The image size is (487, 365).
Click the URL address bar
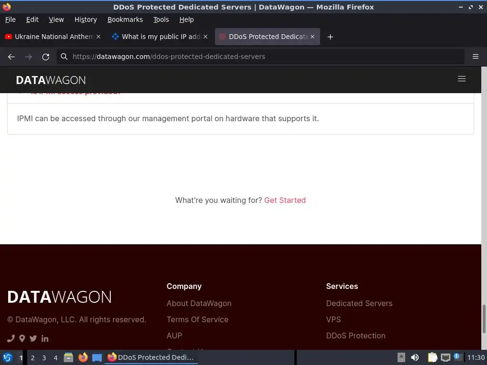260,57
